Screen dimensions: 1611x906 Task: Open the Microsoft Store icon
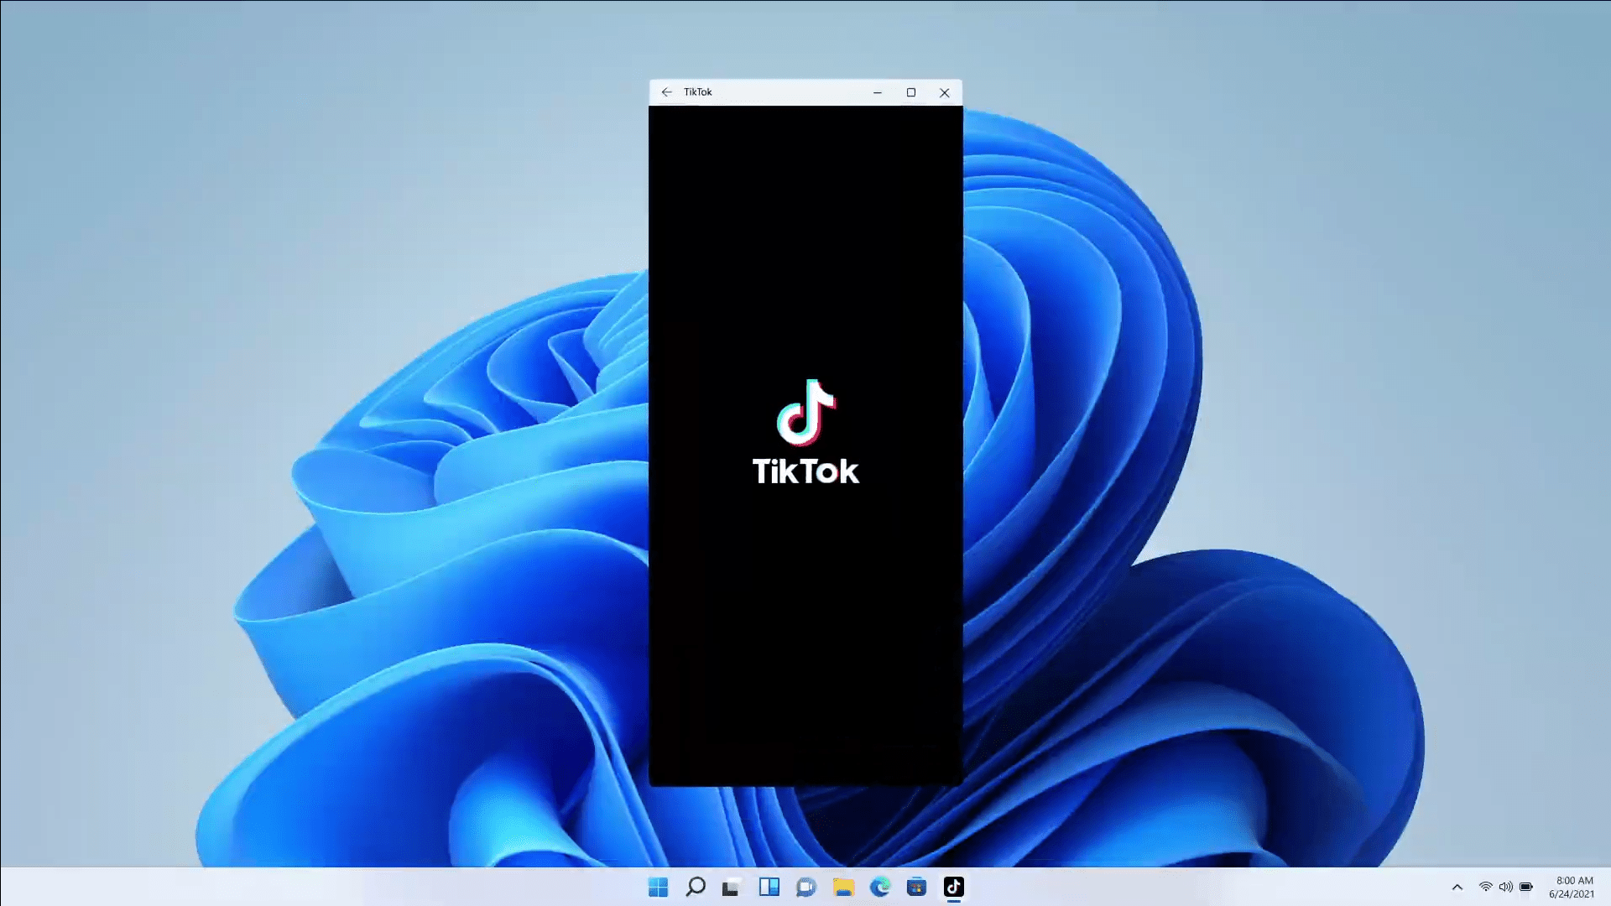pos(916,887)
